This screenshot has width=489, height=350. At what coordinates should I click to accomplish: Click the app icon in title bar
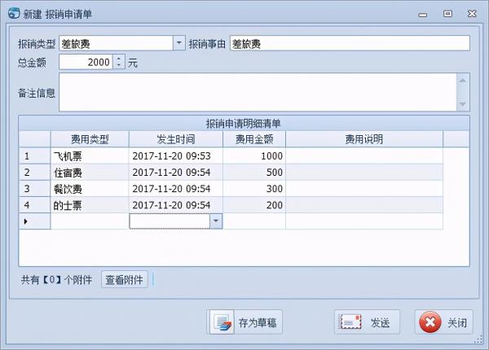click(x=14, y=13)
